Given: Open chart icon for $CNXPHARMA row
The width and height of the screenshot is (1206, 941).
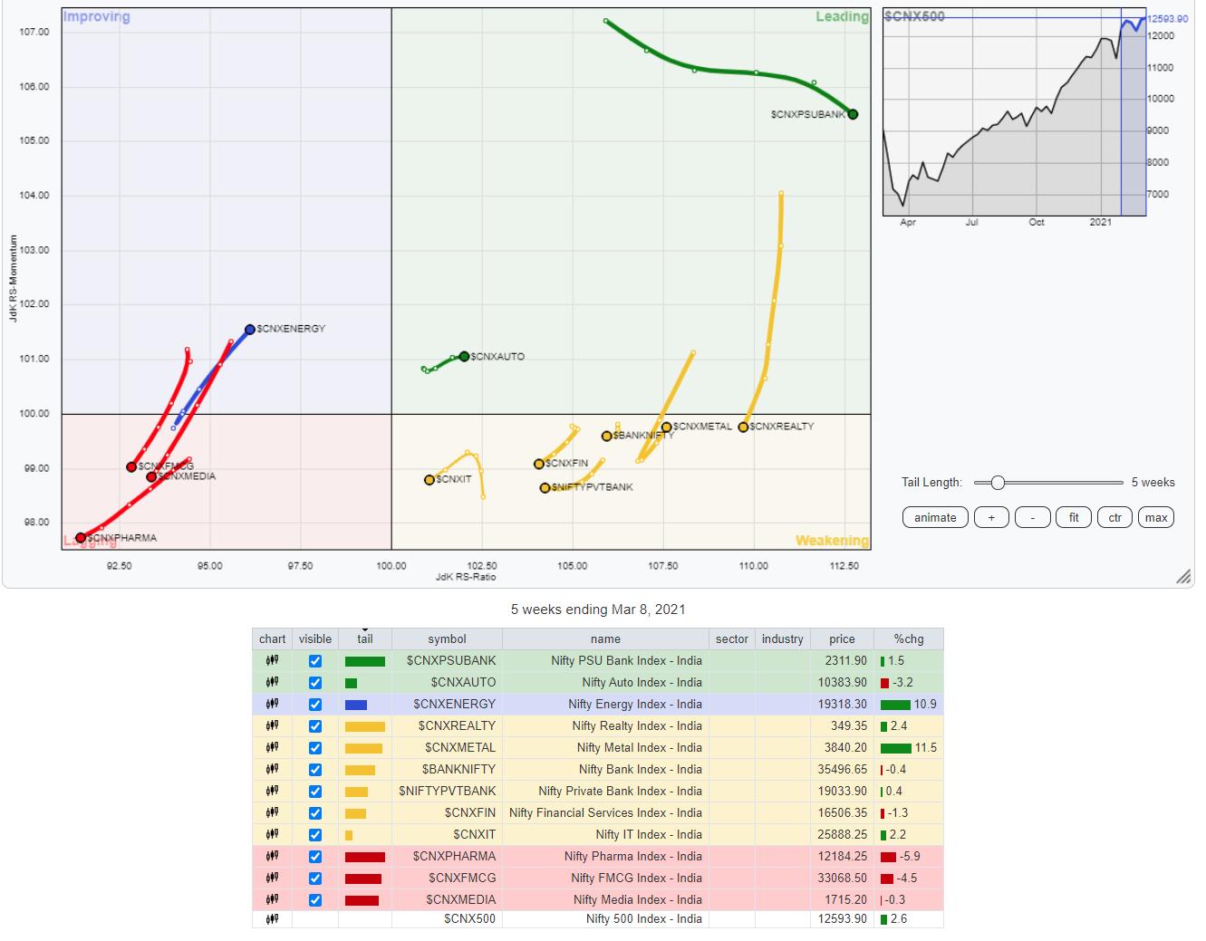Looking at the screenshot, I should pyautogui.click(x=272, y=857).
